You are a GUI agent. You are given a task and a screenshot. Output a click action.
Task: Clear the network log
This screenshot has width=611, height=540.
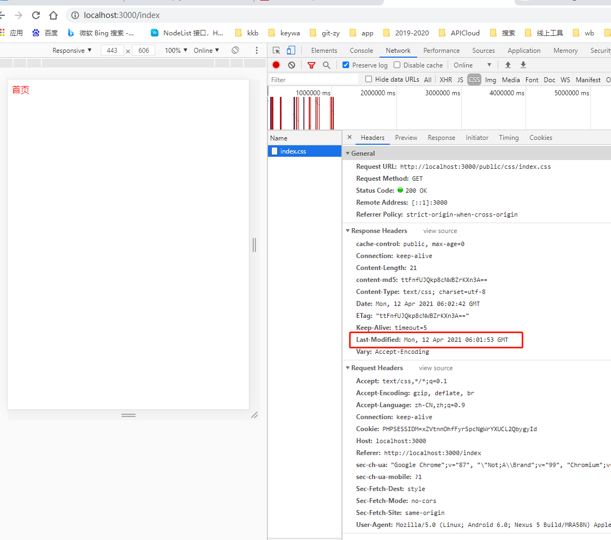pos(291,65)
